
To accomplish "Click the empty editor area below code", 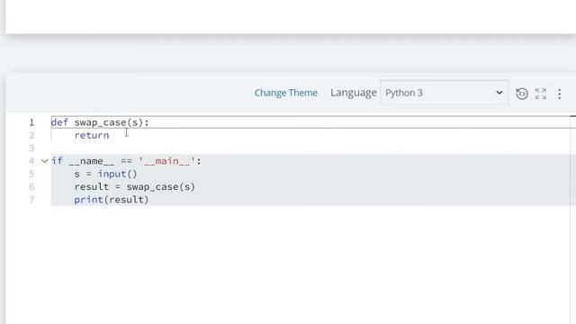I will pyautogui.click(x=290, y=265).
